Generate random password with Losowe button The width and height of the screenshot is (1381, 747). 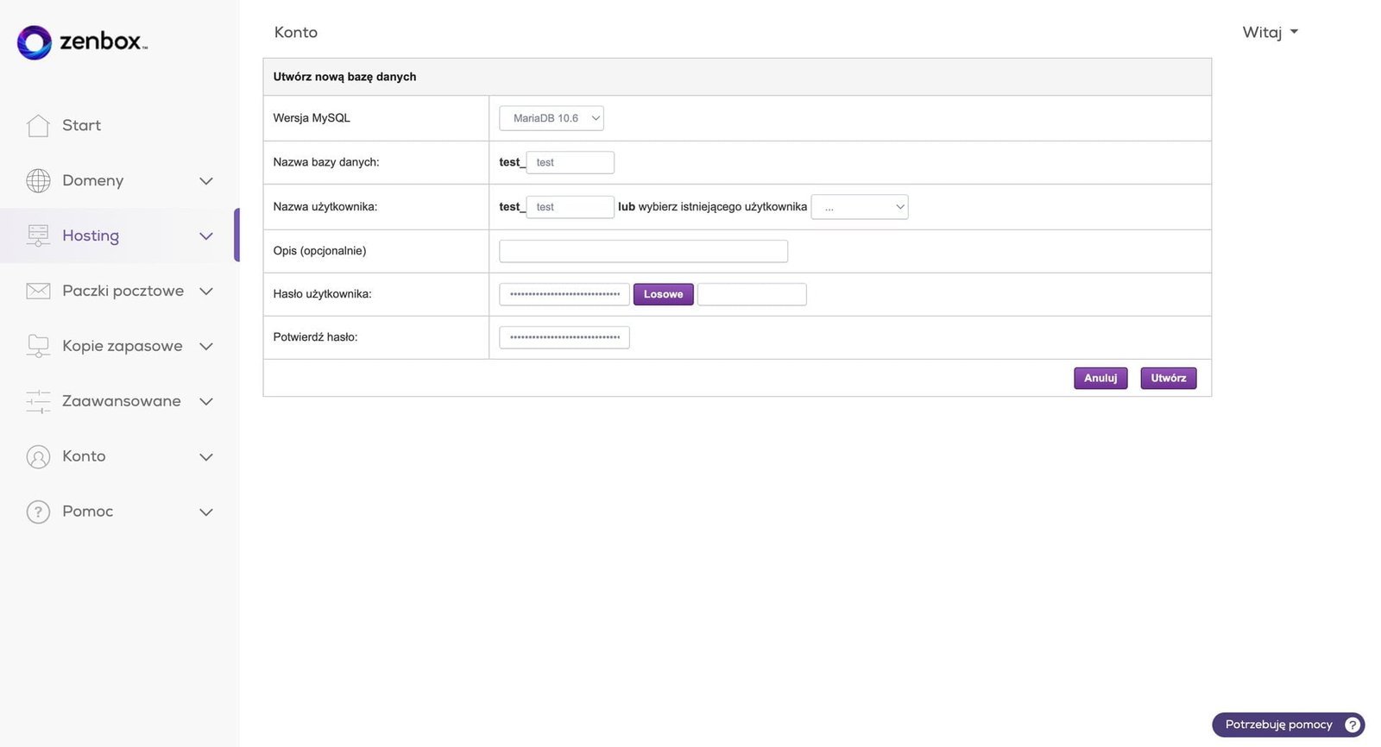[663, 294]
